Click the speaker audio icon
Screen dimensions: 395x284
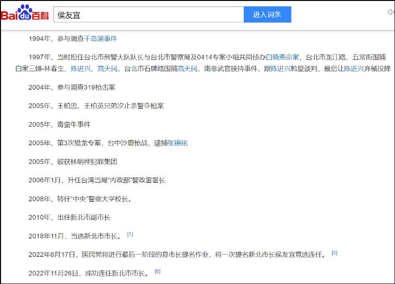pyautogui.click(x=391, y=12)
